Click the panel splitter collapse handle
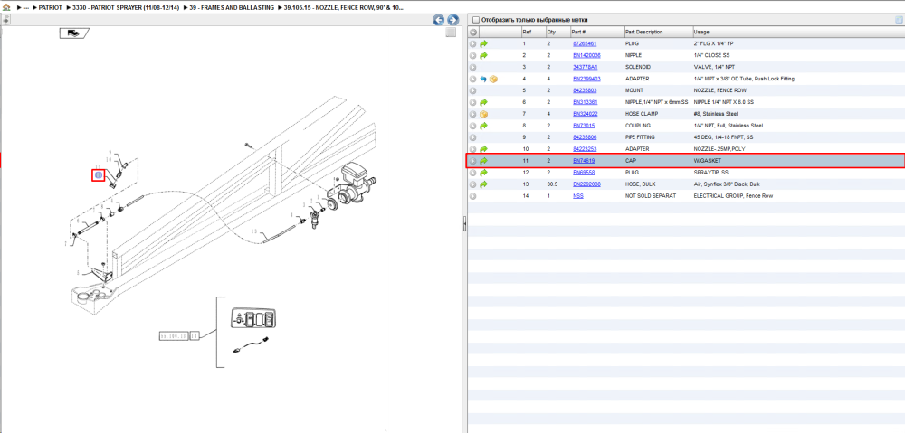The image size is (905, 433). click(464, 224)
